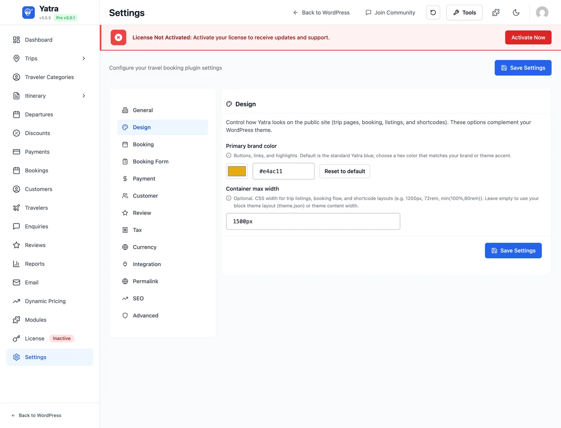Screen dimensions: 561x428
Task: Click the Customers person icon
Action: click(16, 189)
